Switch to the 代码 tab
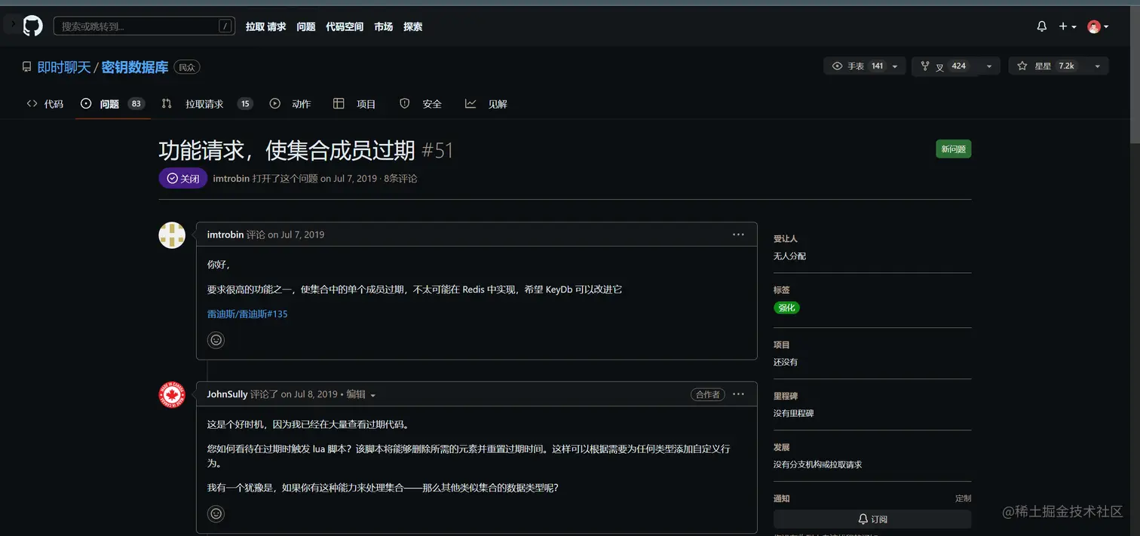Image resolution: width=1140 pixels, height=536 pixels. pyautogui.click(x=45, y=104)
